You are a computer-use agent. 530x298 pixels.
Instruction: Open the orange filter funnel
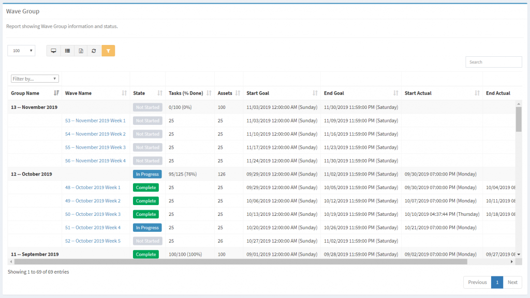coord(108,51)
